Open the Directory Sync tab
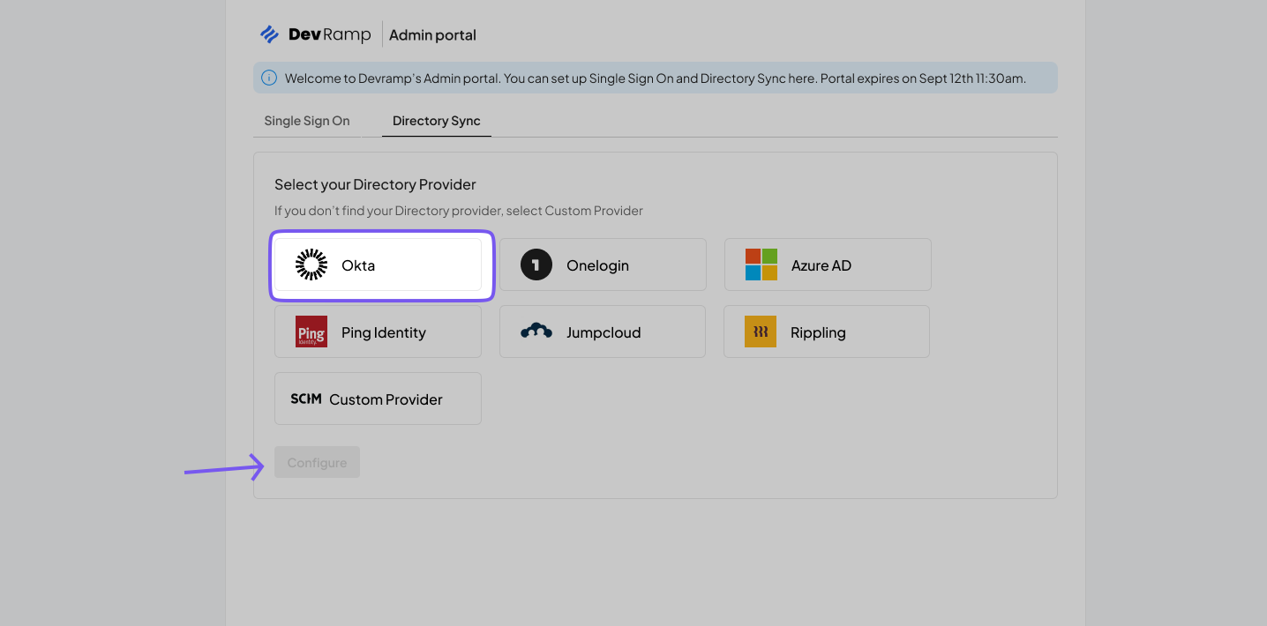This screenshot has width=1267, height=626. [x=437, y=121]
